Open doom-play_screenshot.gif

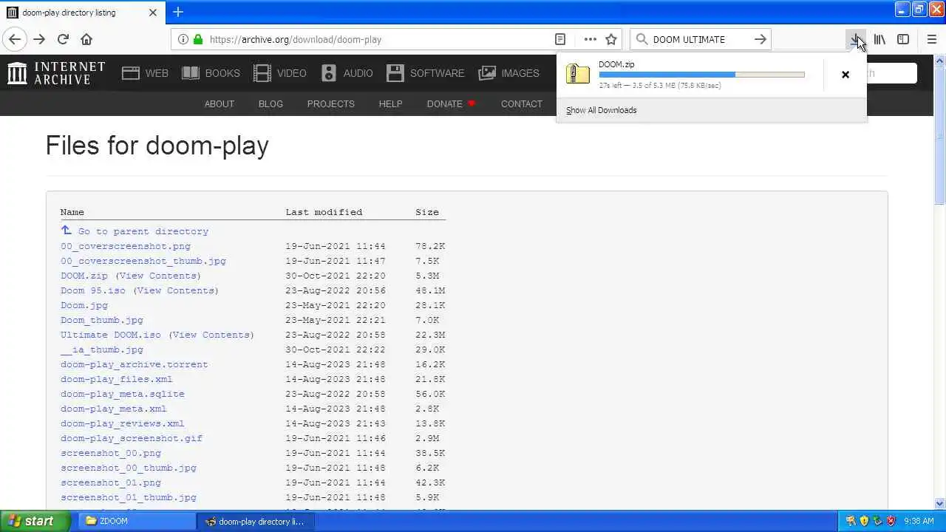132,438
